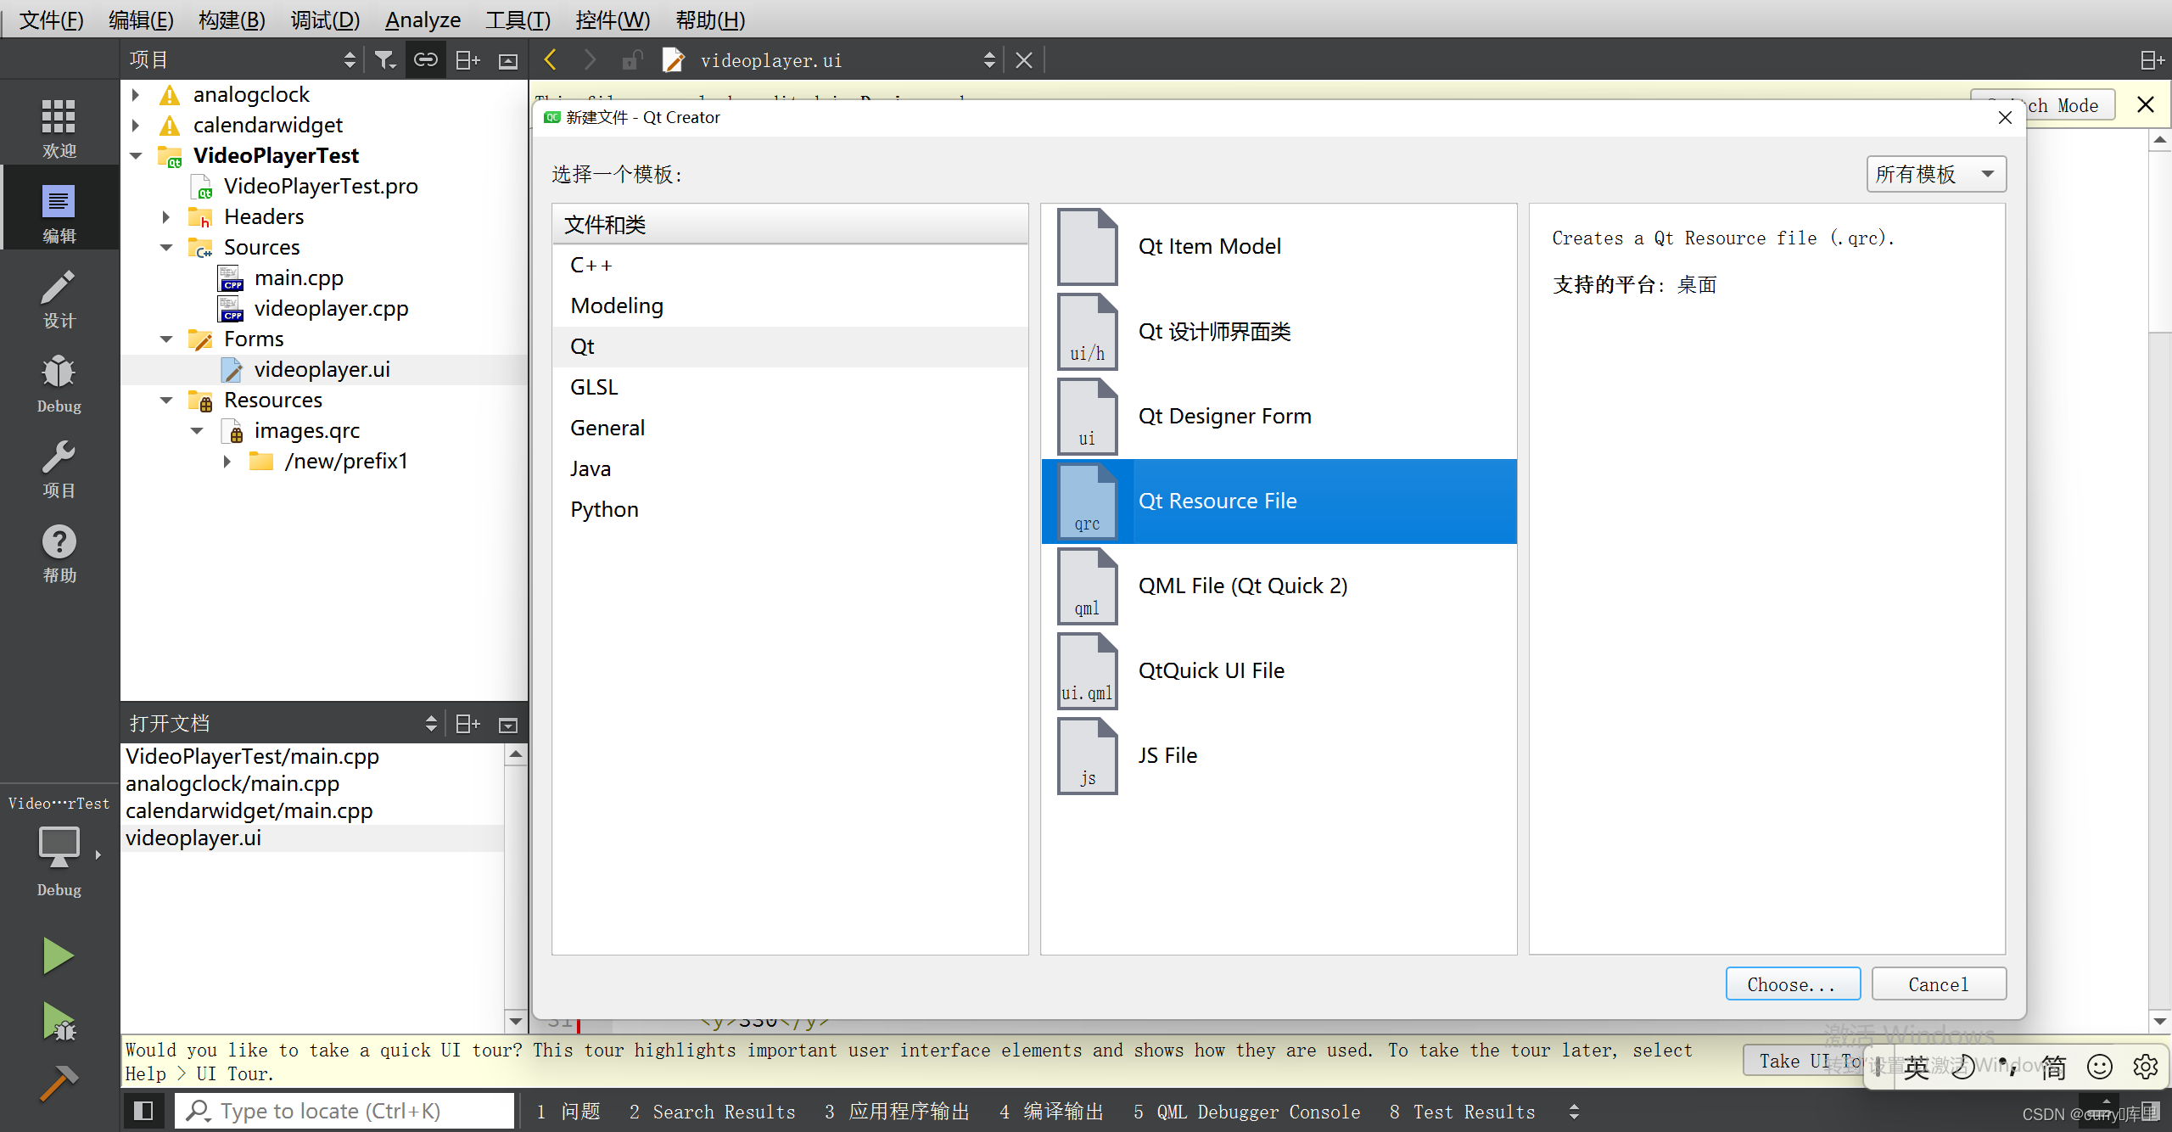Select the Qt Designer Form template
Viewport: 2172px width, 1132px height.
coord(1224,417)
